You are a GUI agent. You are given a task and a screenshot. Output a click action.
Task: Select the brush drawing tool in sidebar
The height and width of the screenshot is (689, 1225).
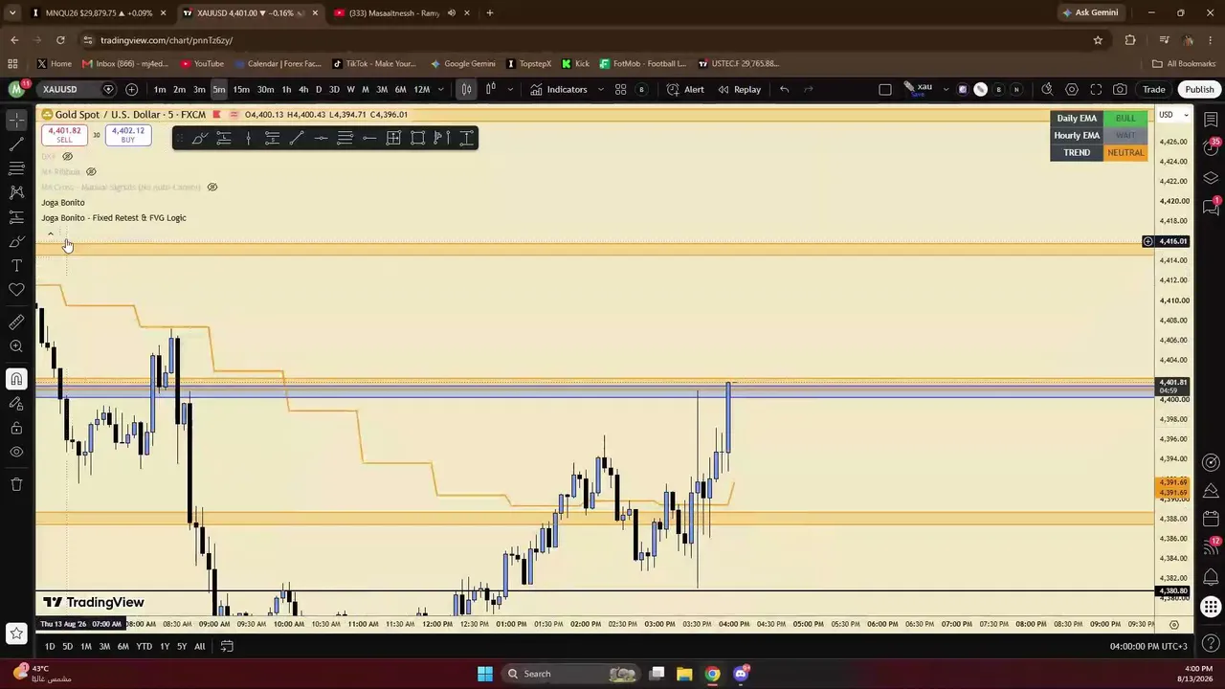coord(16,241)
